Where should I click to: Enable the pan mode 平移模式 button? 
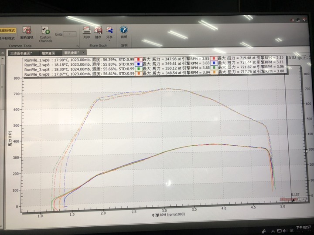click(7, 38)
